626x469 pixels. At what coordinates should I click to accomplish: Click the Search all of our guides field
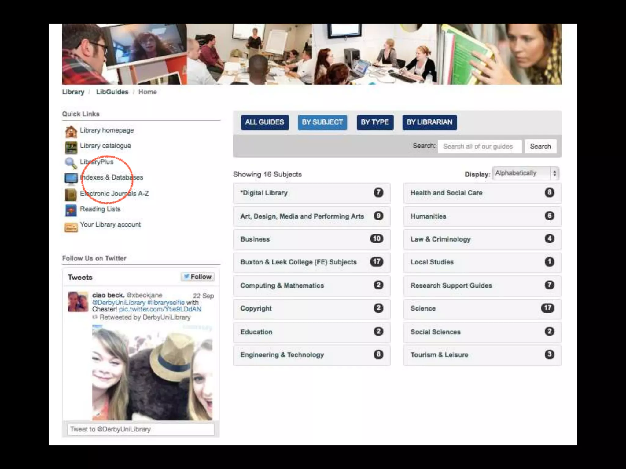tap(479, 147)
